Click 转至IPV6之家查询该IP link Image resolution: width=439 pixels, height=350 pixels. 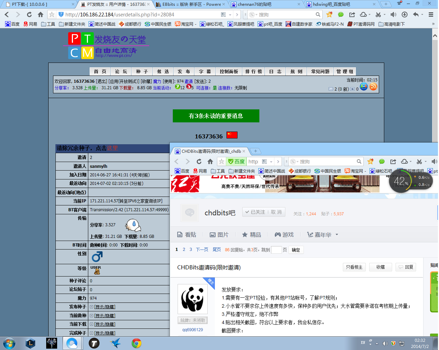point(140,201)
